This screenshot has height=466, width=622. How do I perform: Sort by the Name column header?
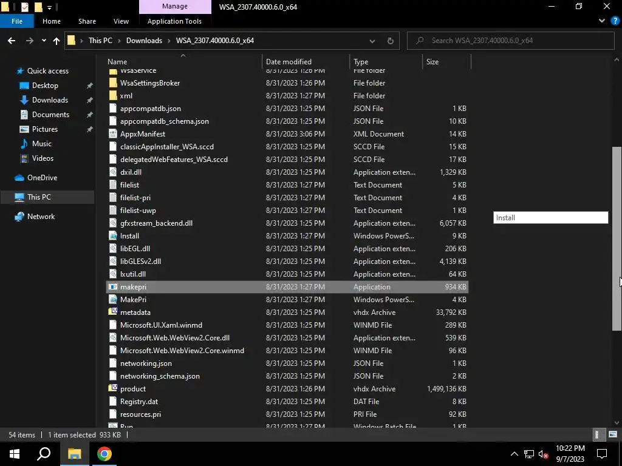click(117, 62)
